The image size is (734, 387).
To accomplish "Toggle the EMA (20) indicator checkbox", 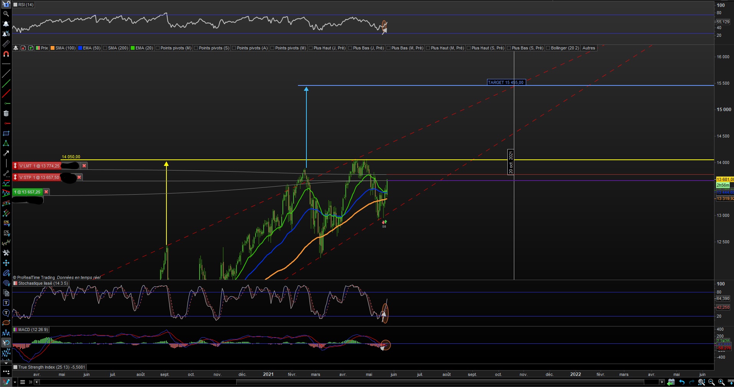I will coord(133,48).
